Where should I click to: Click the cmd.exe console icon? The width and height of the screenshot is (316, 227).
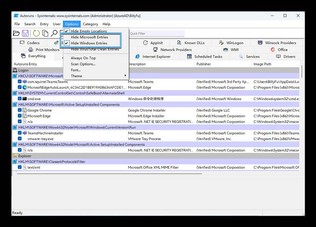tap(24, 99)
